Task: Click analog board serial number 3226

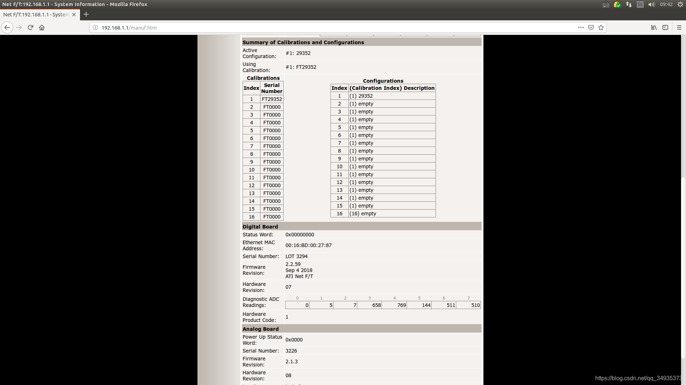Action: tap(291, 351)
